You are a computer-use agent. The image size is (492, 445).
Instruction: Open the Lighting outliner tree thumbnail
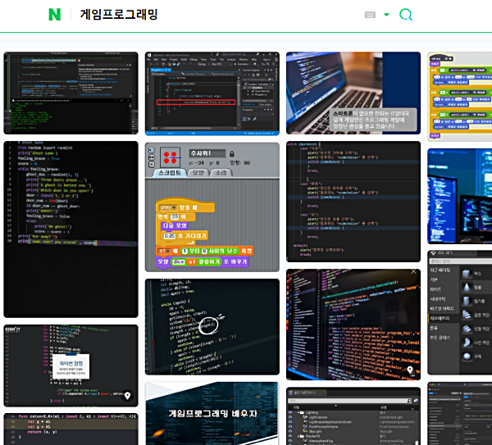tap(353, 416)
